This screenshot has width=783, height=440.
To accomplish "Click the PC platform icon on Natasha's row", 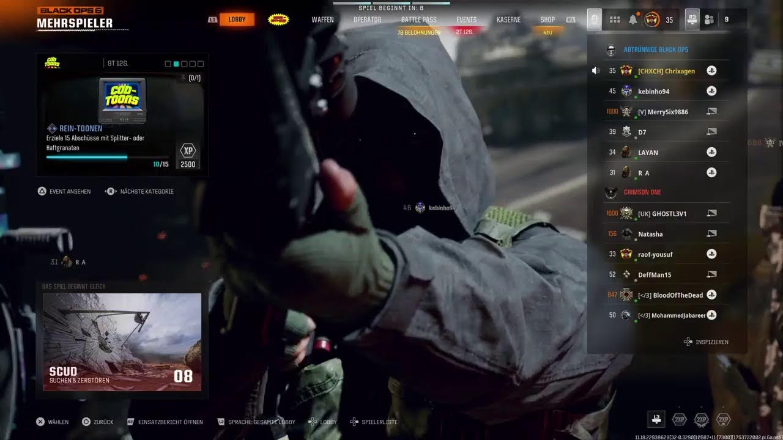I will pos(711,233).
